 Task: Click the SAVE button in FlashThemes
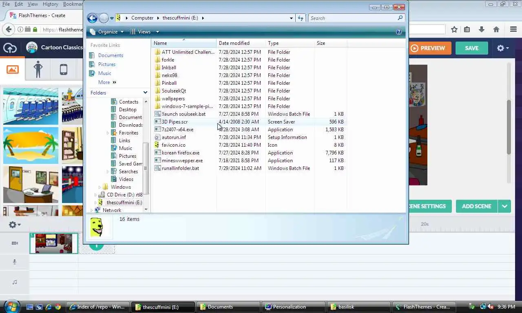[471, 48]
